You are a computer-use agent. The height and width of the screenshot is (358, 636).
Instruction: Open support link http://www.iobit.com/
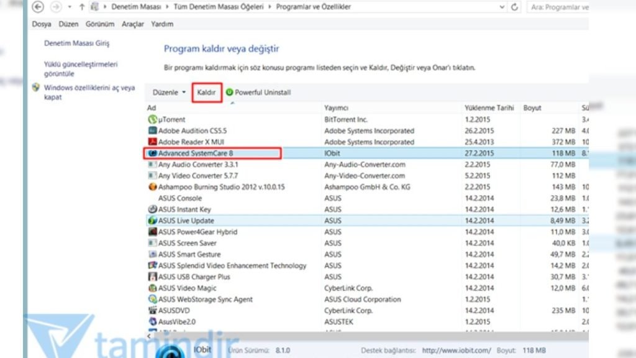point(457,350)
